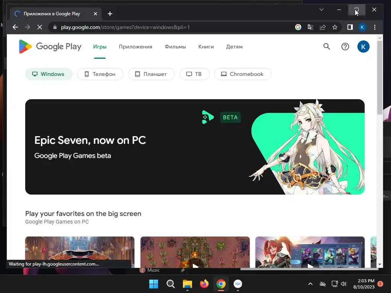The width and height of the screenshot is (391, 293).
Task: Open the Epic Seven now on PC banner
Action: [x=195, y=147]
